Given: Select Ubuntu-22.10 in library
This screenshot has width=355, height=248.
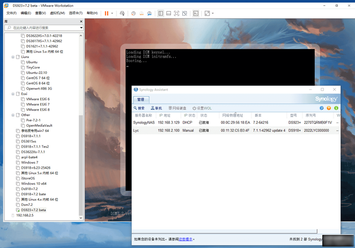Looking at the screenshot, I should coord(37,73).
